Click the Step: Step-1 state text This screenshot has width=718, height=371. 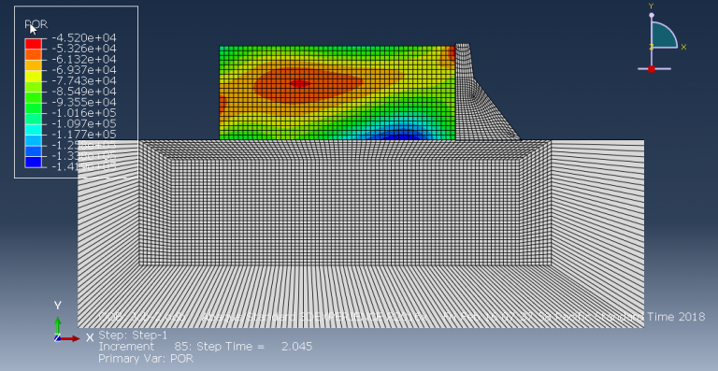tap(133, 335)
